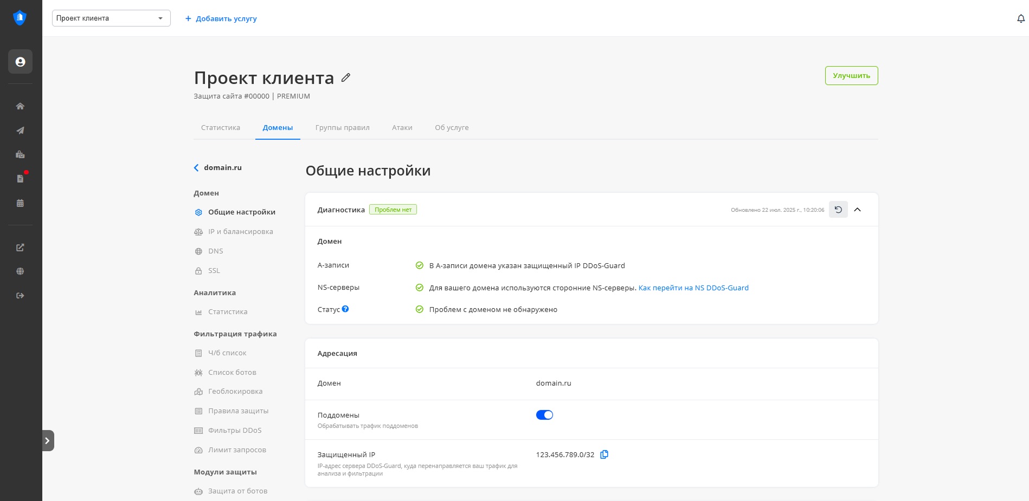Open the SSL section

(x=207, y=271)
